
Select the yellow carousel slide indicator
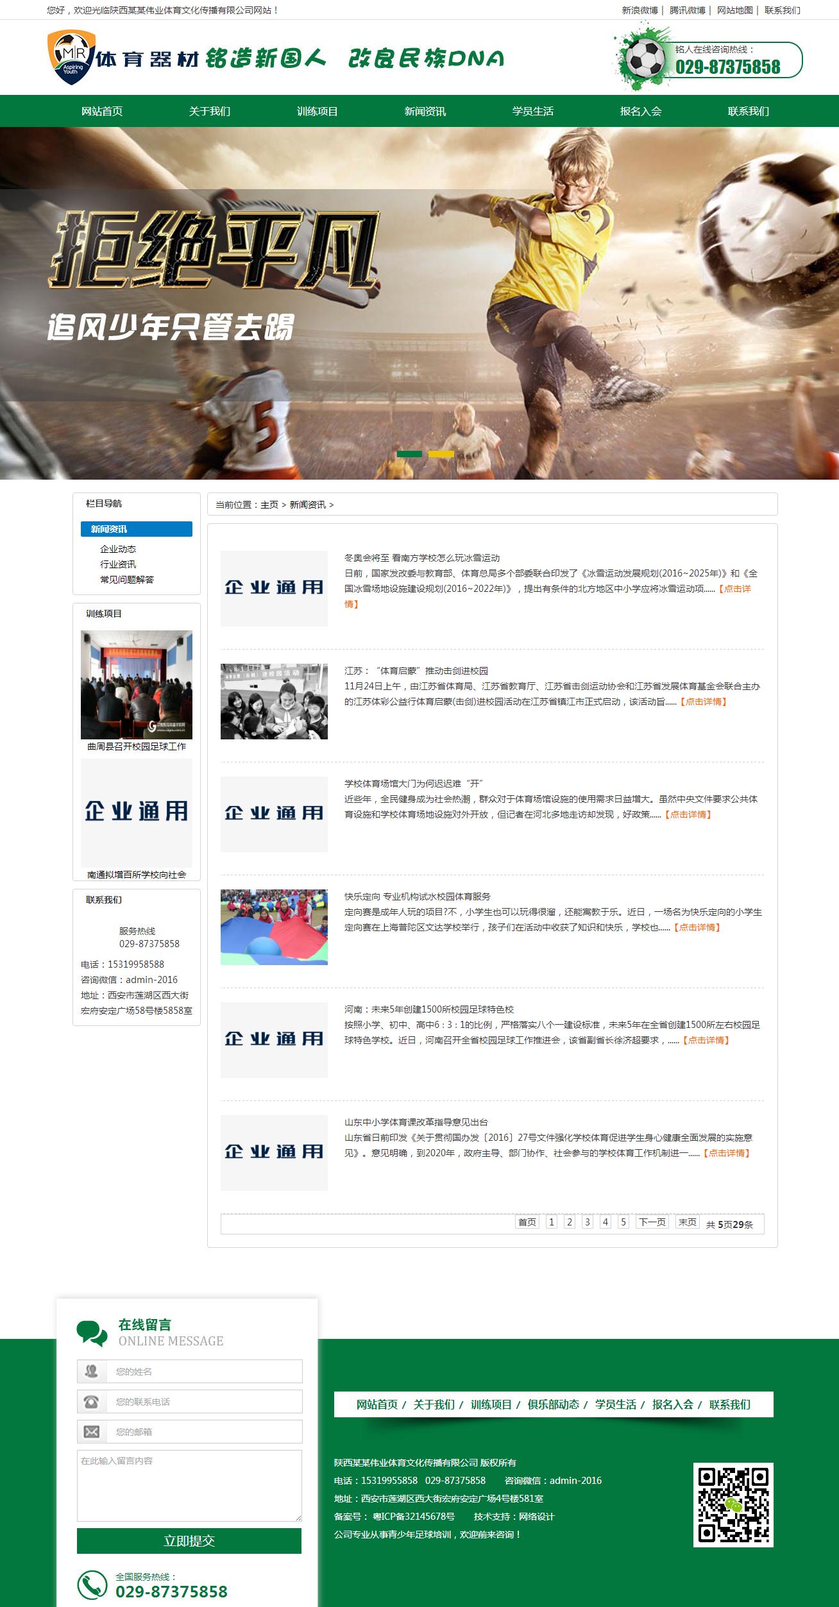coord(441,454)
